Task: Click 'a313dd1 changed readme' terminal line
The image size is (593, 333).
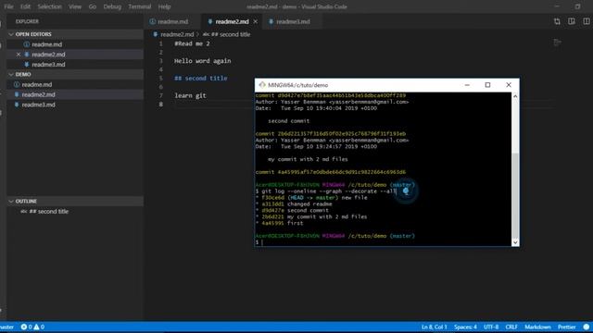Action: (x=294, y=203)
